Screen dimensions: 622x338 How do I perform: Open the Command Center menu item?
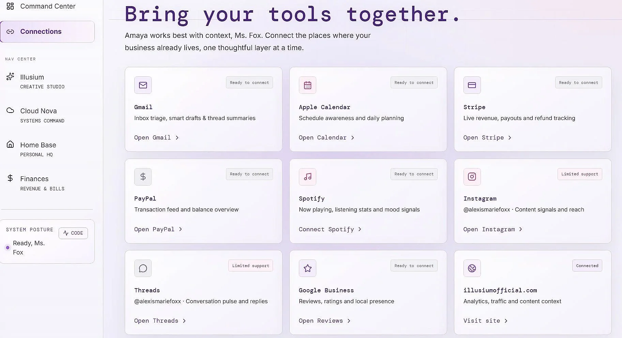[x=48, y=6]
